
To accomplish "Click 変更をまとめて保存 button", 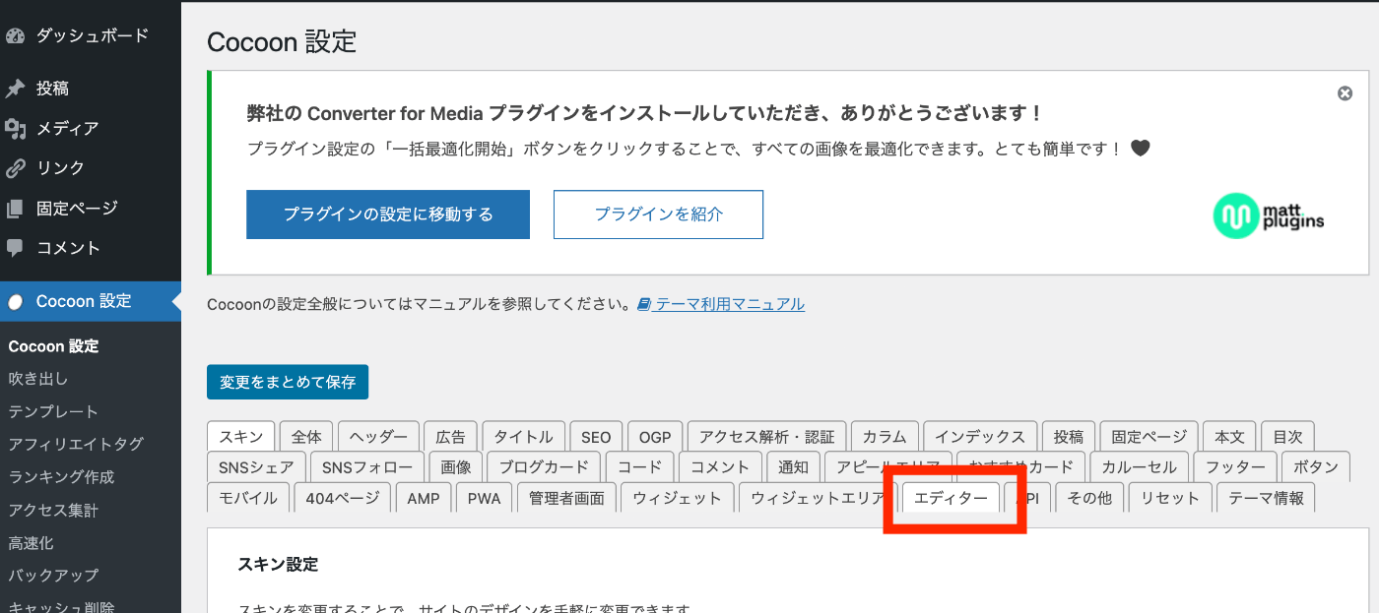I will 288,382.
